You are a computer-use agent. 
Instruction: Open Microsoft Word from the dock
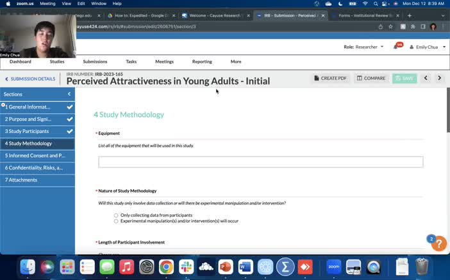(246, 267)
